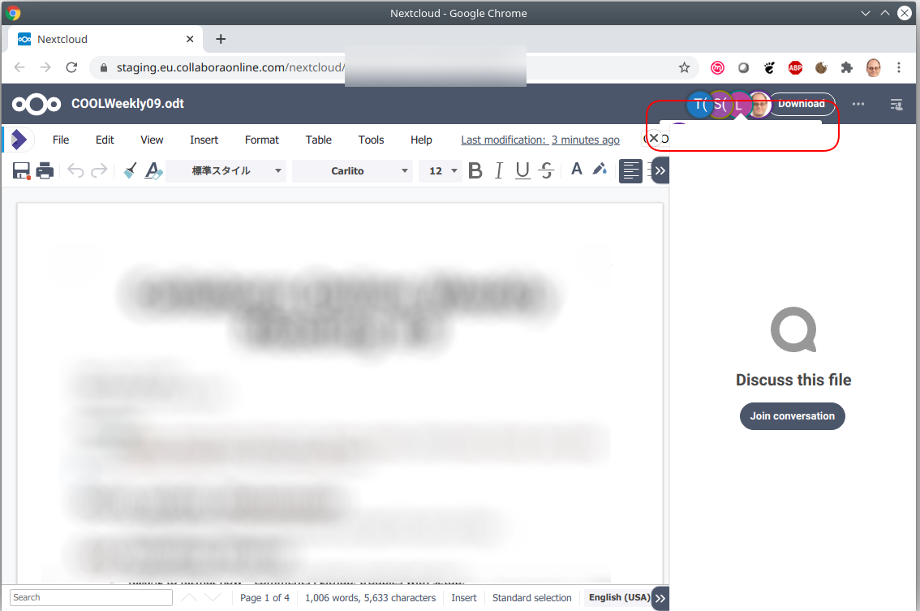Open the Edit menu
This screenshot has height=611, width=920.
coord(105,140)
